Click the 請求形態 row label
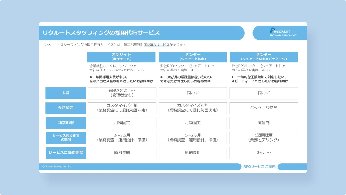Screen dimensions: 346x195 (x=66, y=123)
